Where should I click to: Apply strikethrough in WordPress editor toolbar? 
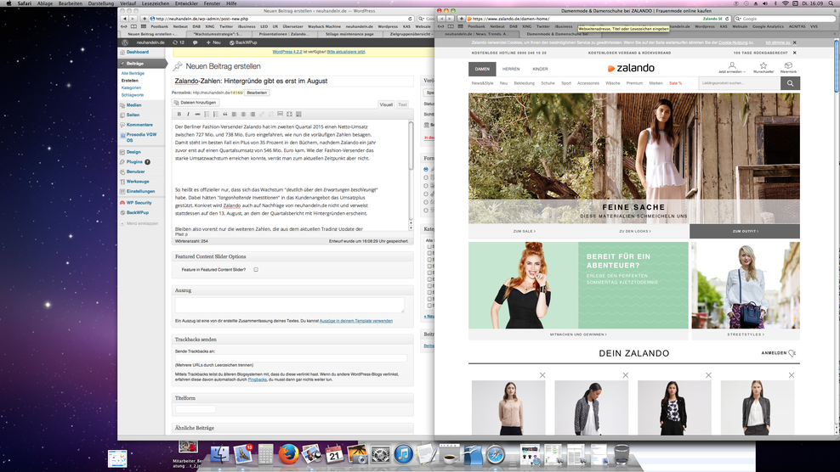pos(197,114)
